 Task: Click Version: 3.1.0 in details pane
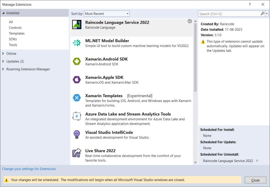tap(211, 35)
